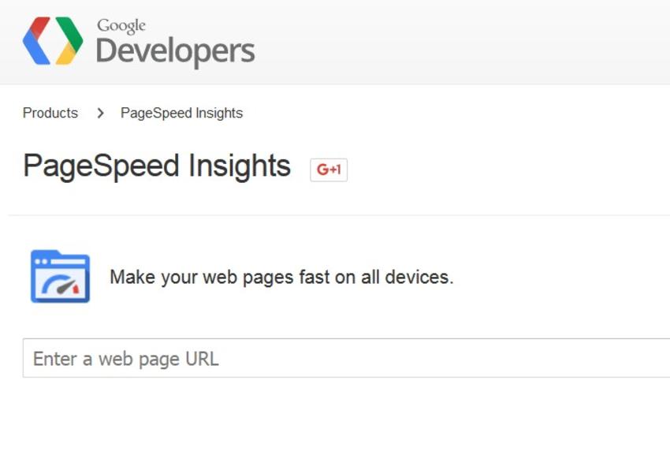Select 'Make your web pages fast' tagline
This screenshot has width=670, height=455.
(281, 277)
